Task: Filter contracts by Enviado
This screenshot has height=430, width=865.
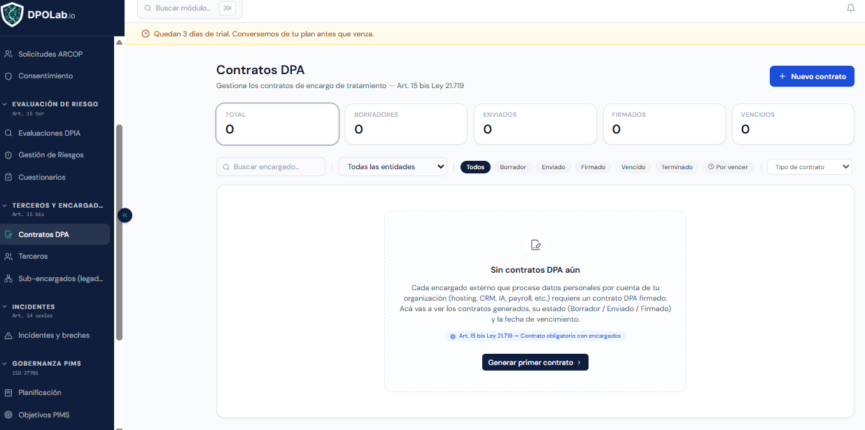Action: (554, 167)
